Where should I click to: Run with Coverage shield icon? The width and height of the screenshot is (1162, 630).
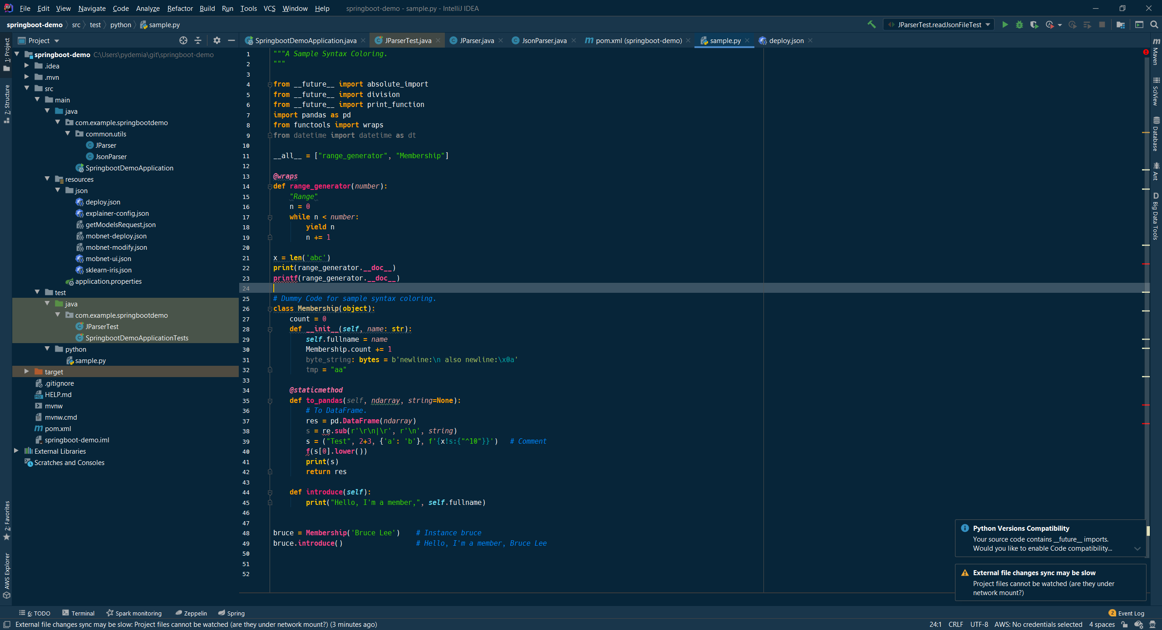[1034, 25]
